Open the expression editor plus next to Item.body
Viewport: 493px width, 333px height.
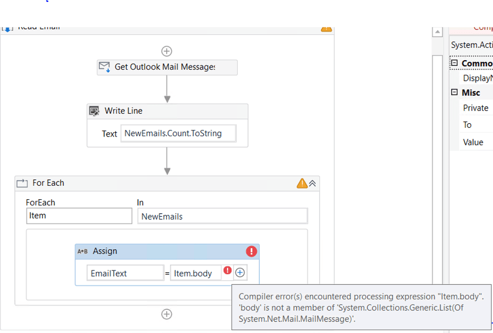pyautogui.click(x=240, y=272)
